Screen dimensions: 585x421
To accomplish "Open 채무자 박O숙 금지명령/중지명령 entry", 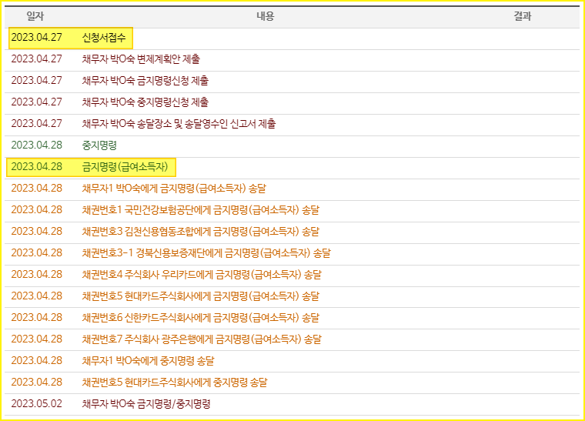I will (146, 404).
